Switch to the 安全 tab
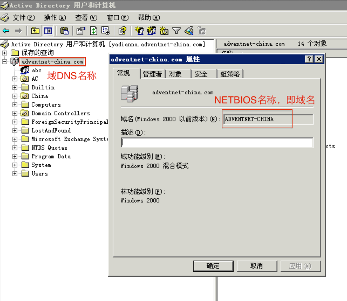Screen dimensions: 347x301 click(204, 74)
